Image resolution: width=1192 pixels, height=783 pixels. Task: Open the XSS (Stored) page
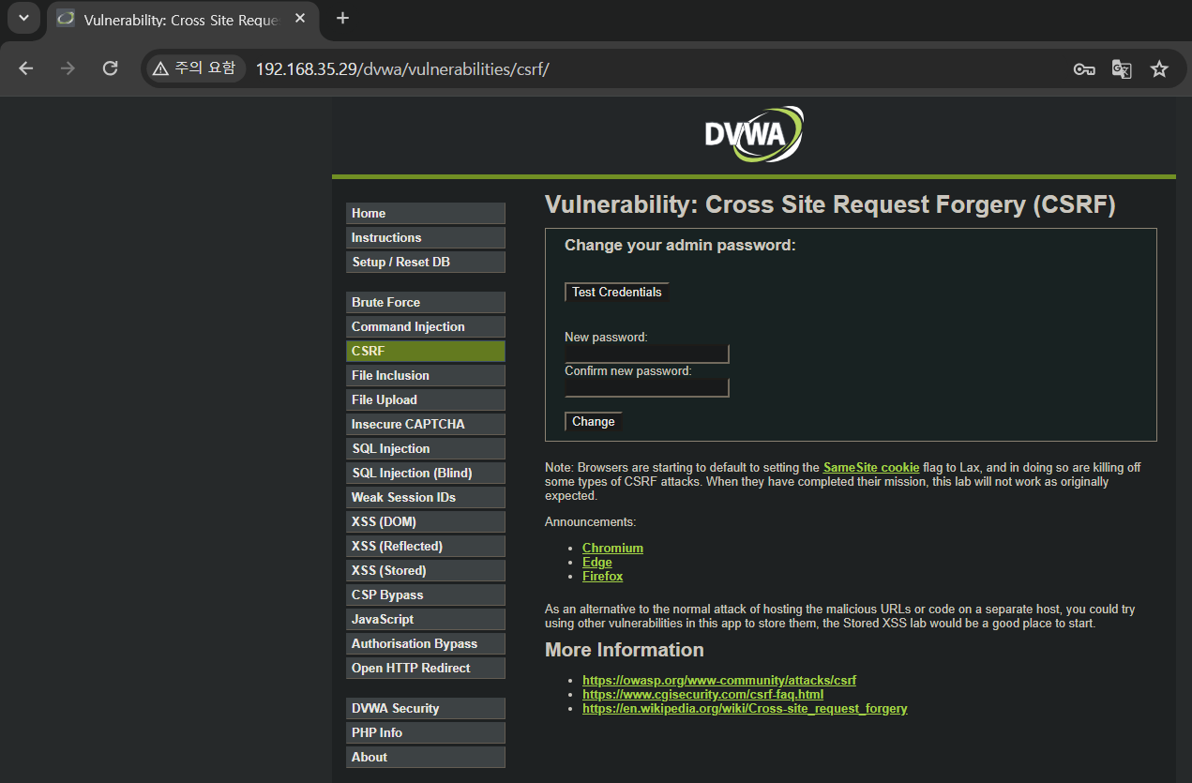tap(425, 571)
